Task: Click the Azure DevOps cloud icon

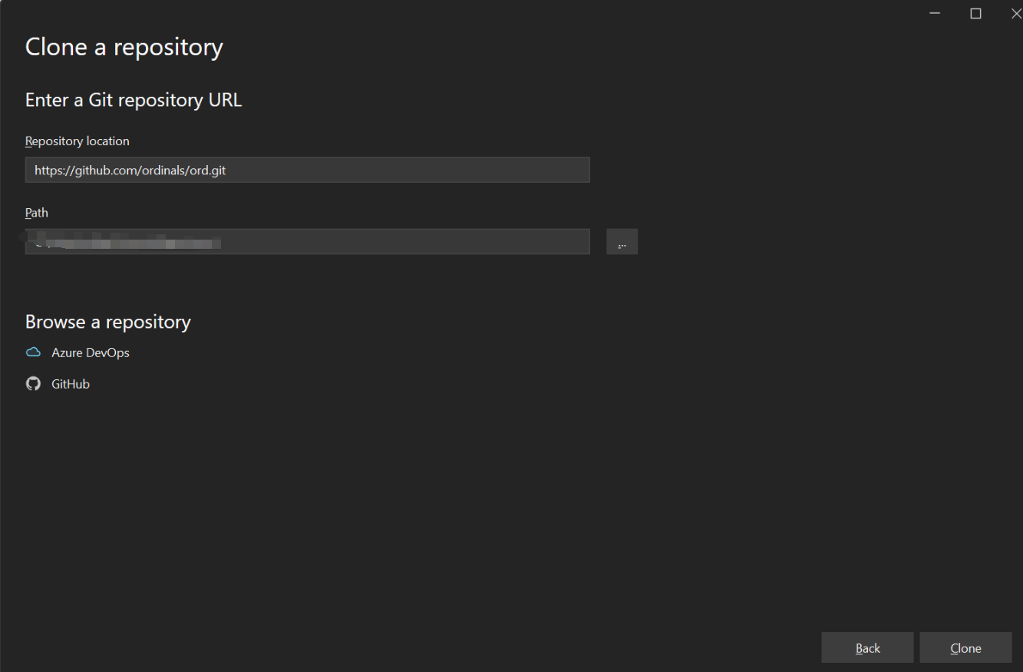Action: tap(33, 353)
